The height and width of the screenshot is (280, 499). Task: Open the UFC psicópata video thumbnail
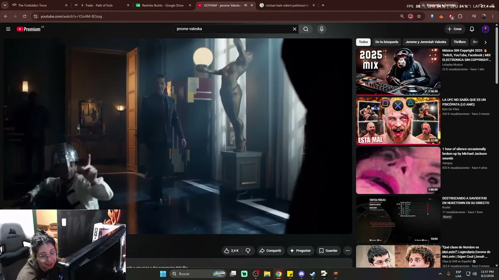398,121
